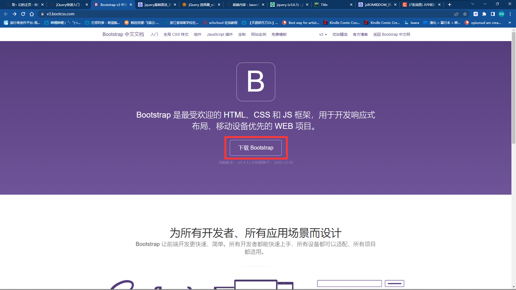Click the share page icon
Screen dimensions: 516x290
click(456, 14)
